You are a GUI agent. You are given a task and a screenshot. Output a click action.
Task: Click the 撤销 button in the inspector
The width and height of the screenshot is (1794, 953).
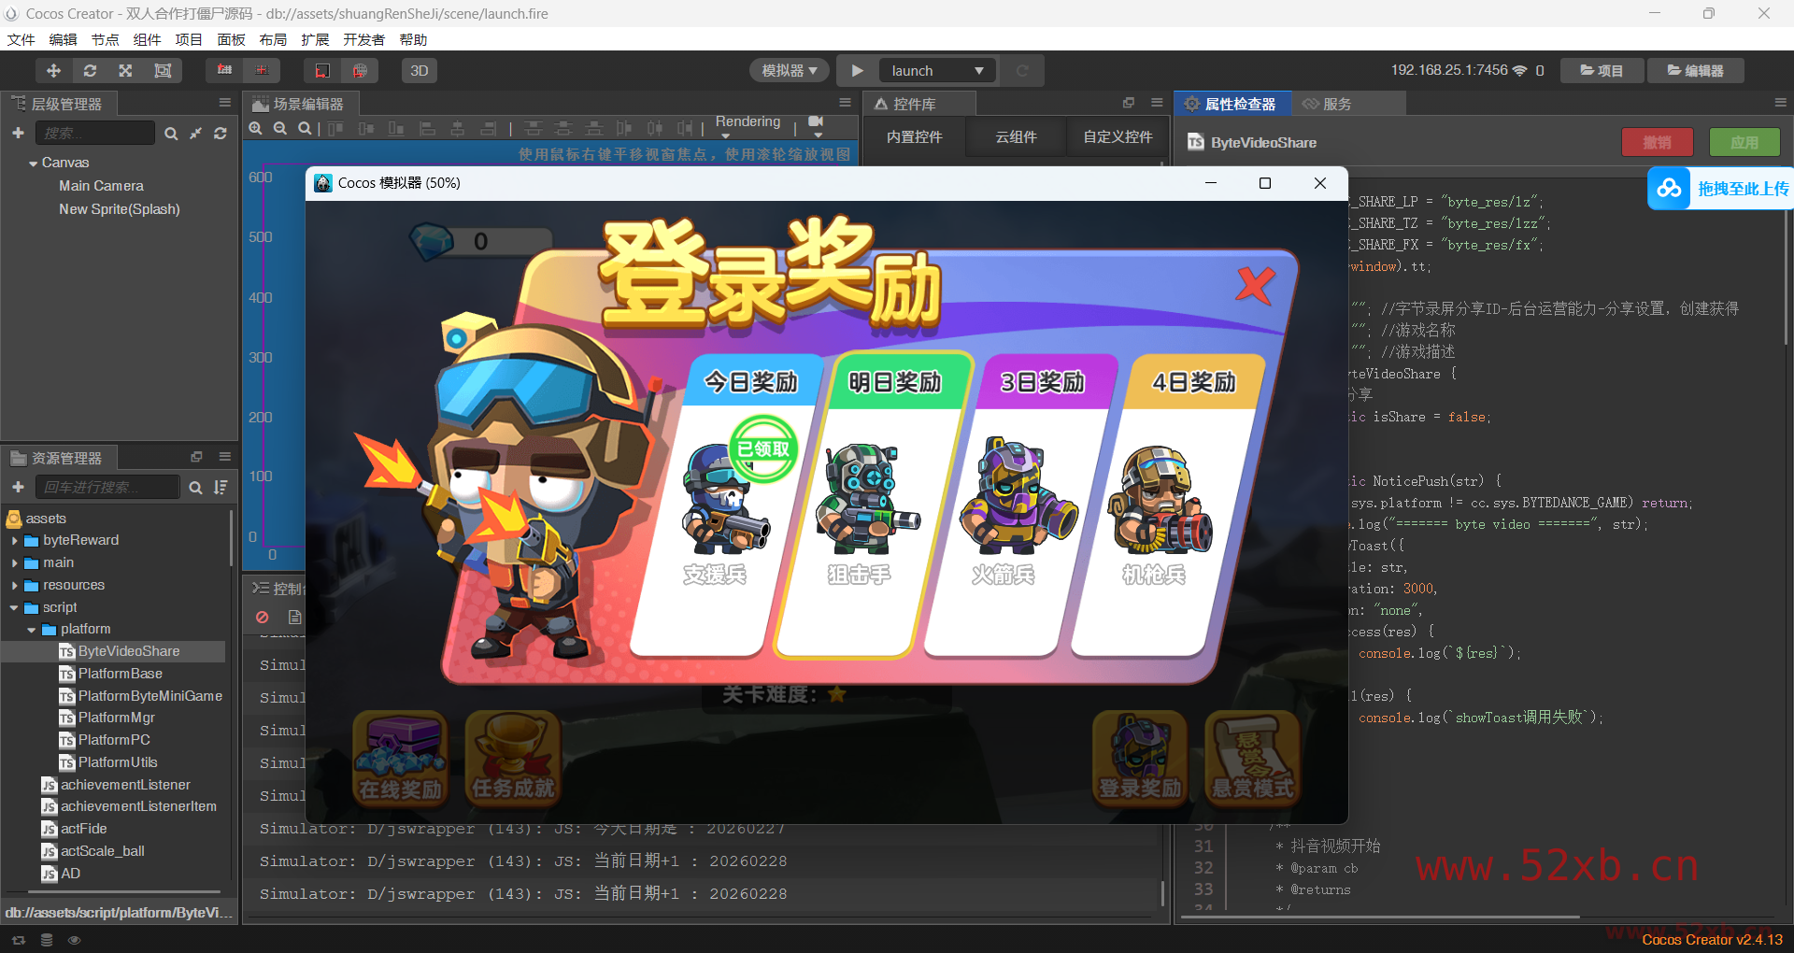click(x=1657, y=142)
